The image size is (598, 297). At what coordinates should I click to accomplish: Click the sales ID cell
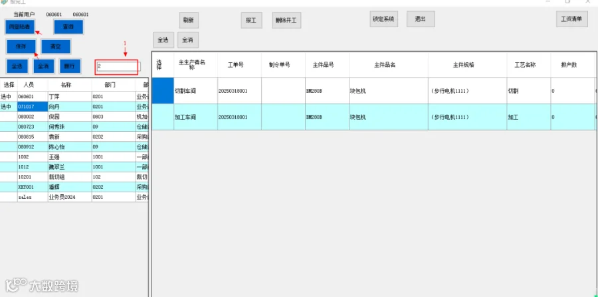(33, 198)
